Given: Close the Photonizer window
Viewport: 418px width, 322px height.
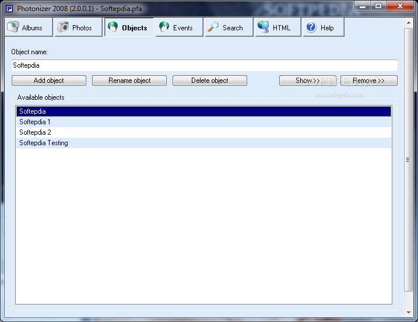Looking at the screenshot, I should pyautogui.click(x=400, y=6).
